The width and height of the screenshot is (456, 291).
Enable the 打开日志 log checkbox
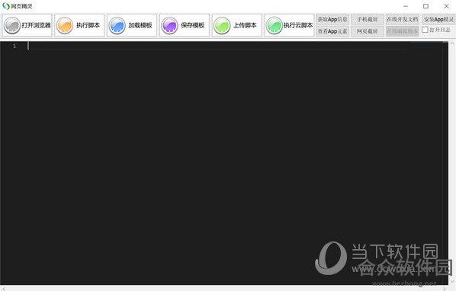coord(425,30)
